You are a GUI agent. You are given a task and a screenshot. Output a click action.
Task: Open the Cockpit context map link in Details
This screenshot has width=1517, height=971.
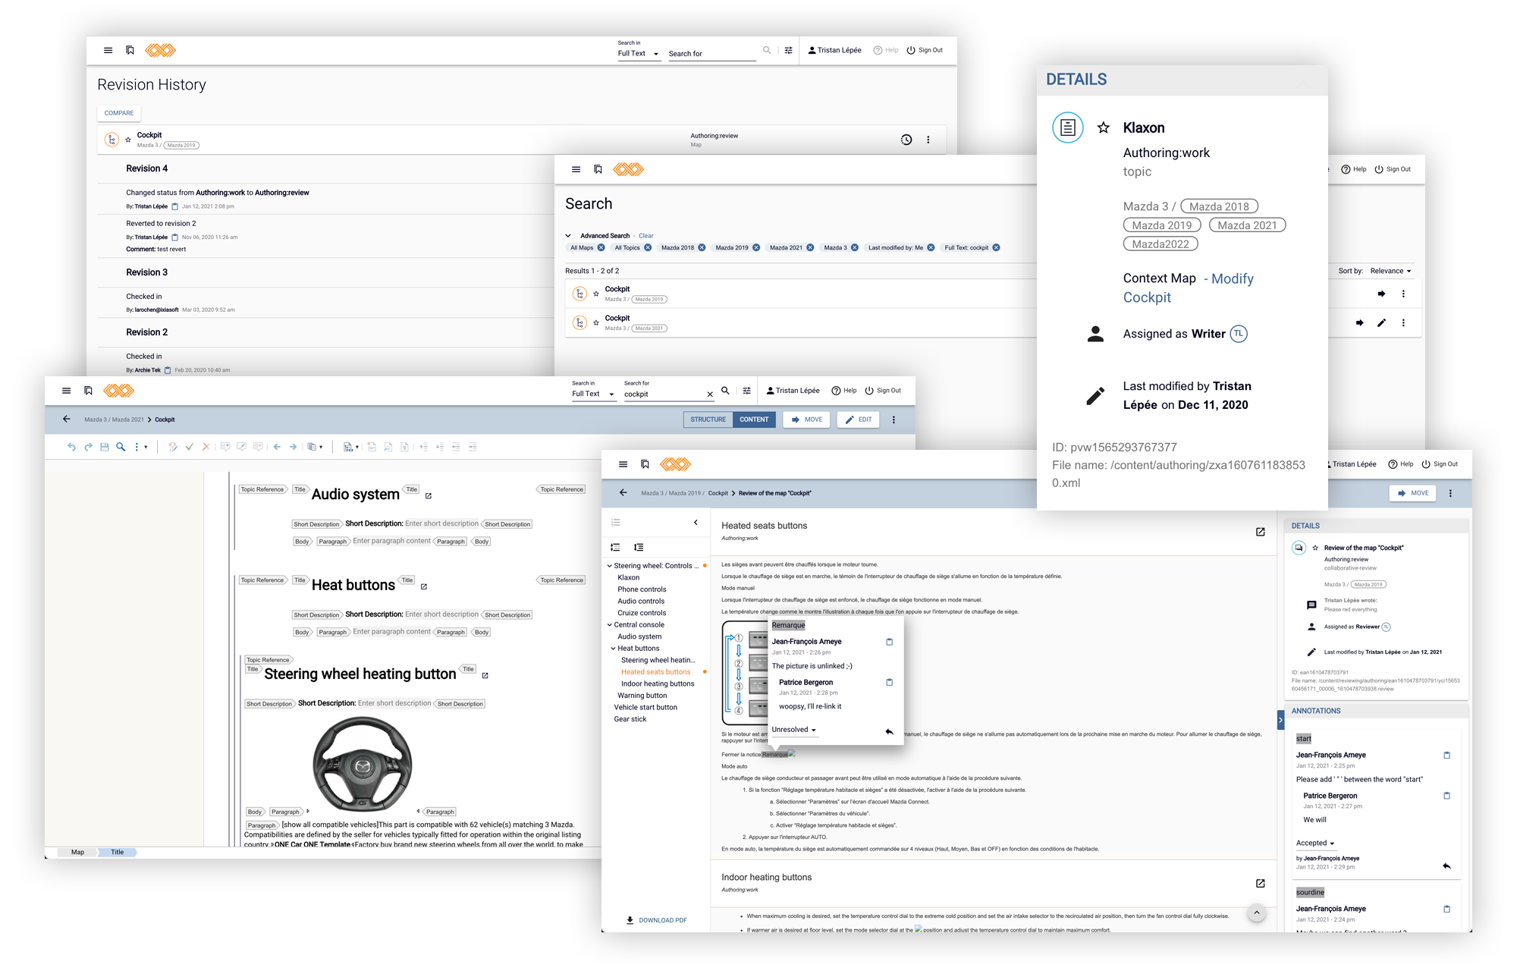tap(1147, 297)
